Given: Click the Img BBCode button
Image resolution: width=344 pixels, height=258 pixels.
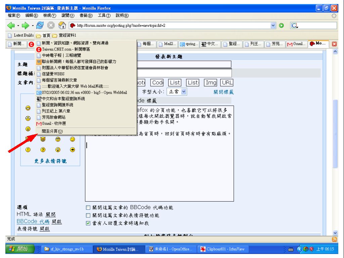Looking at the screenshot, I should click(x=210, y=83).
